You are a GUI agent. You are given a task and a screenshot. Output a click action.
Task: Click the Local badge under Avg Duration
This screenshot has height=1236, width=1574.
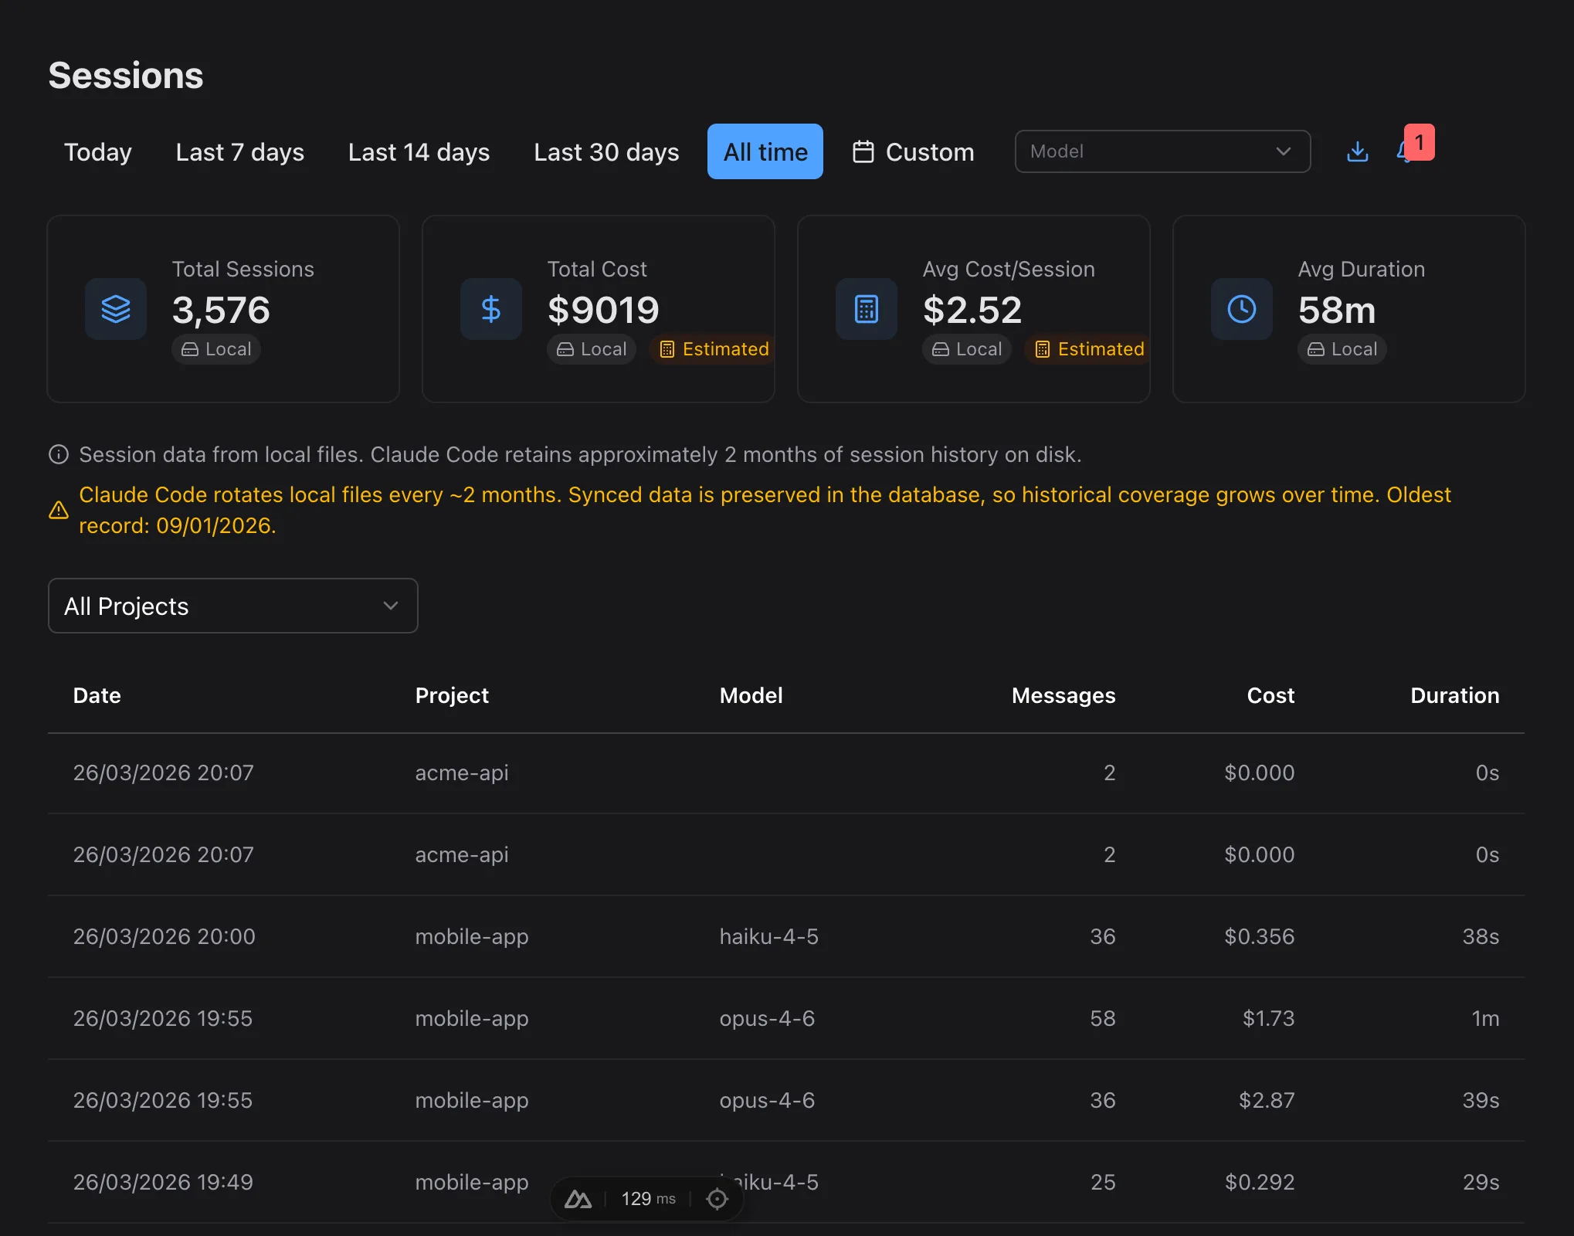pos(1342,349)
